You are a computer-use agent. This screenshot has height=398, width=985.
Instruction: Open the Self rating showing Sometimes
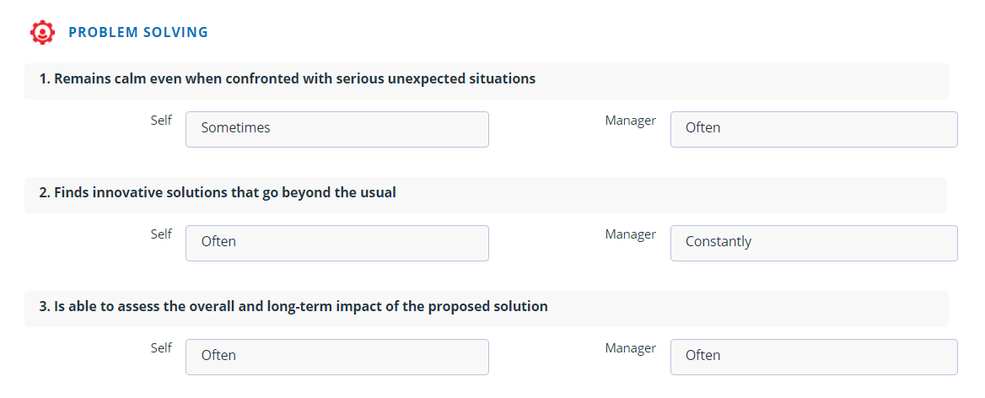pos(336,129)
